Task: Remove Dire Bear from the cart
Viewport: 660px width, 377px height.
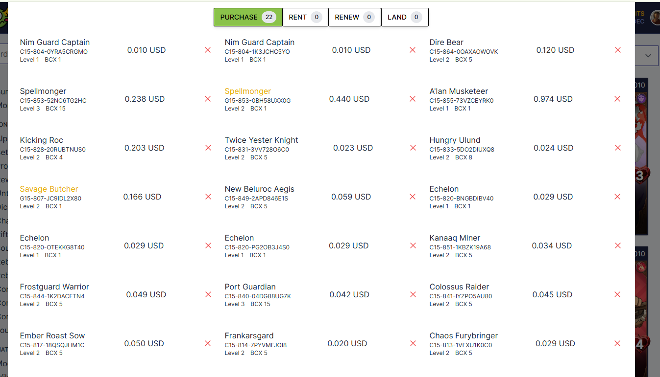Action: point(617,50)
